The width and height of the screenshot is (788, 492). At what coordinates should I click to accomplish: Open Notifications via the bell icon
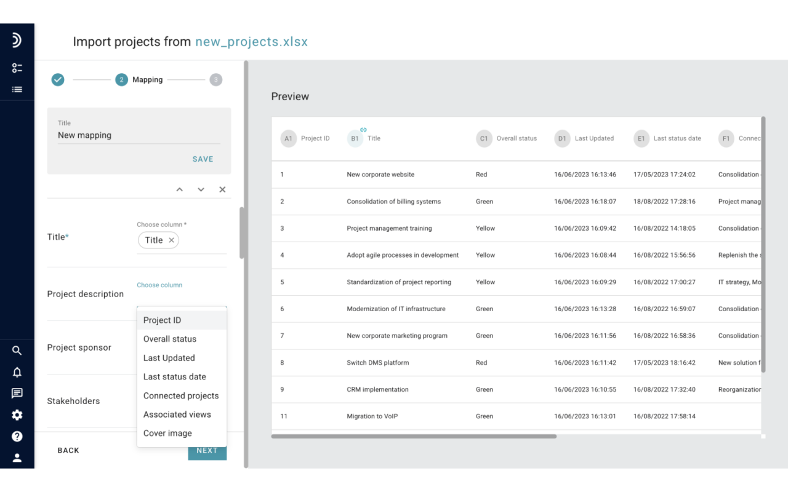pos(17,371)
